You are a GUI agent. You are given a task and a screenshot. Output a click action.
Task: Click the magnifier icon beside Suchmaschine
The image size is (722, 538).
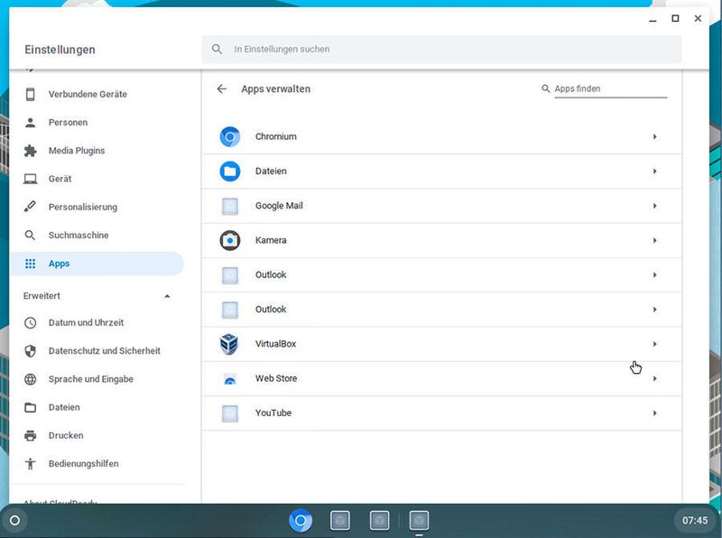pos(30,236)
